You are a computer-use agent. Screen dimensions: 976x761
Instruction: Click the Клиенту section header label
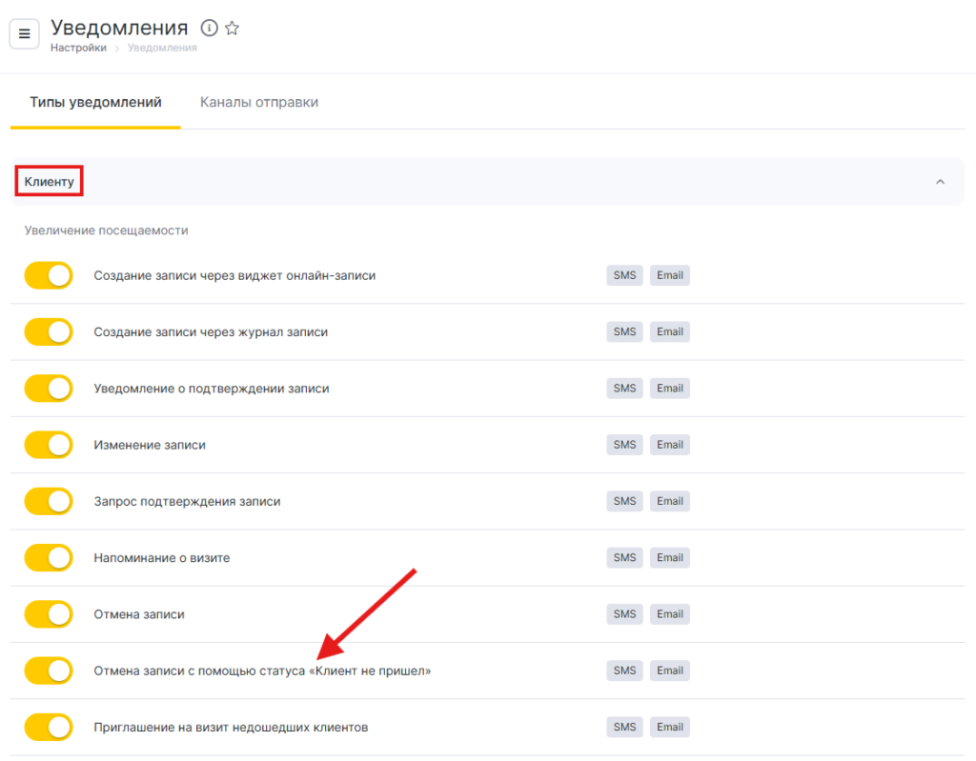click(49, 181)
